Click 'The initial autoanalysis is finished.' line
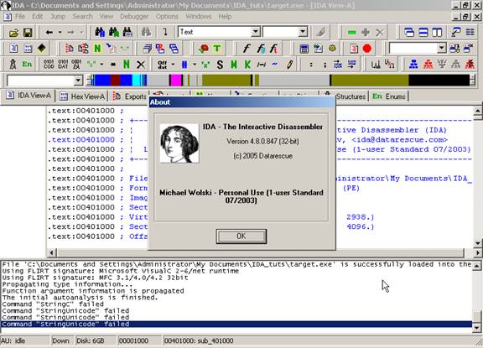Image resolution: width=483 pixels, height=348 pixels. [80, 298]
